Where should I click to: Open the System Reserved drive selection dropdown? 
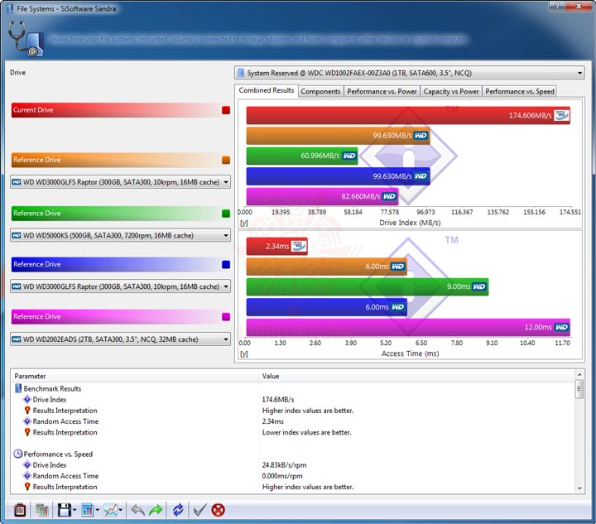(x=410, y=73)
